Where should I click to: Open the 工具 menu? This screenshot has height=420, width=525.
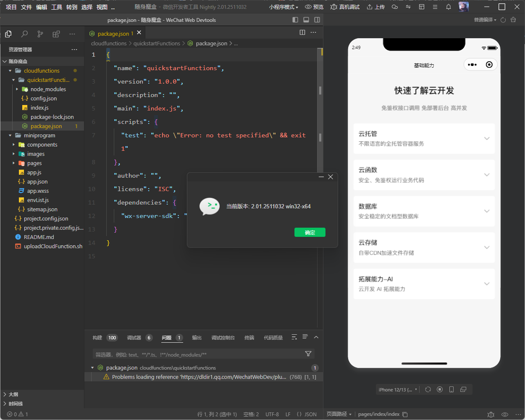57,7
